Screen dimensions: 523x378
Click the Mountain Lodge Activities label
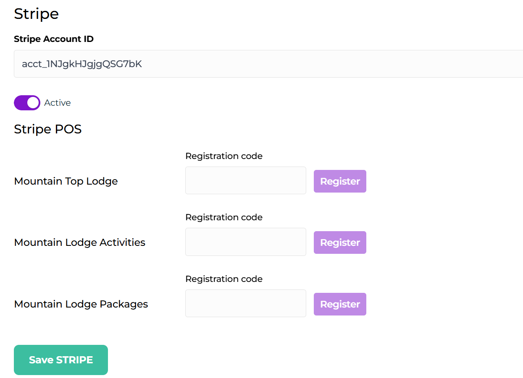point(80,242)
